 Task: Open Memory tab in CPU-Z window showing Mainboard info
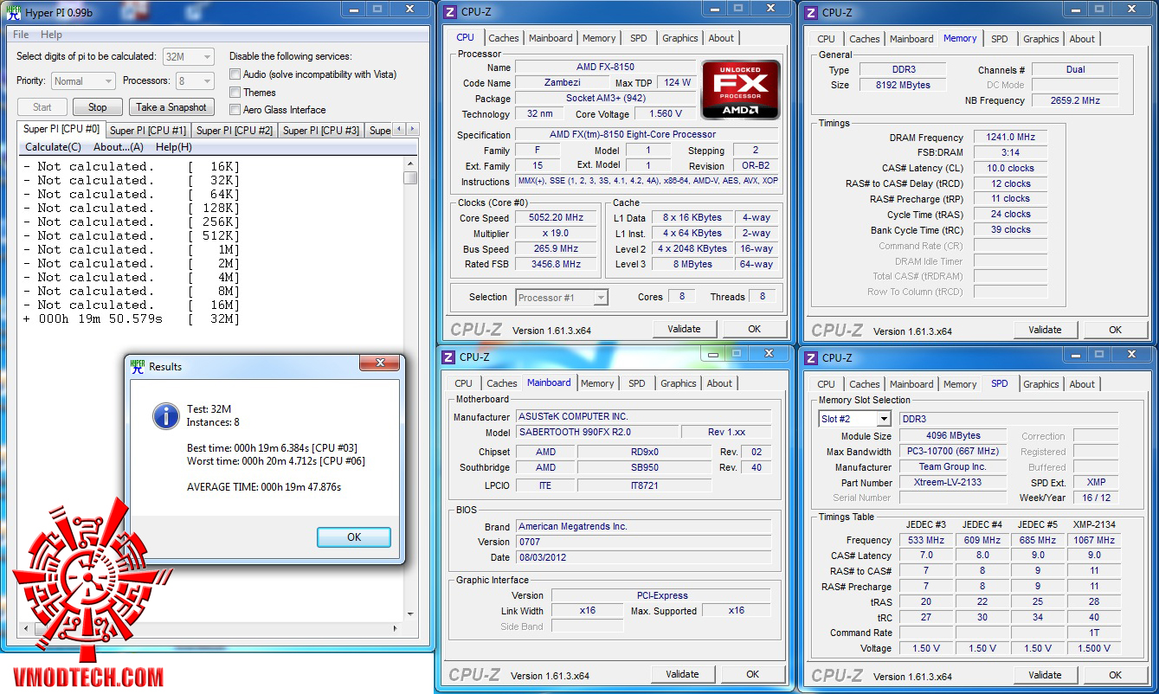point(597,383)
